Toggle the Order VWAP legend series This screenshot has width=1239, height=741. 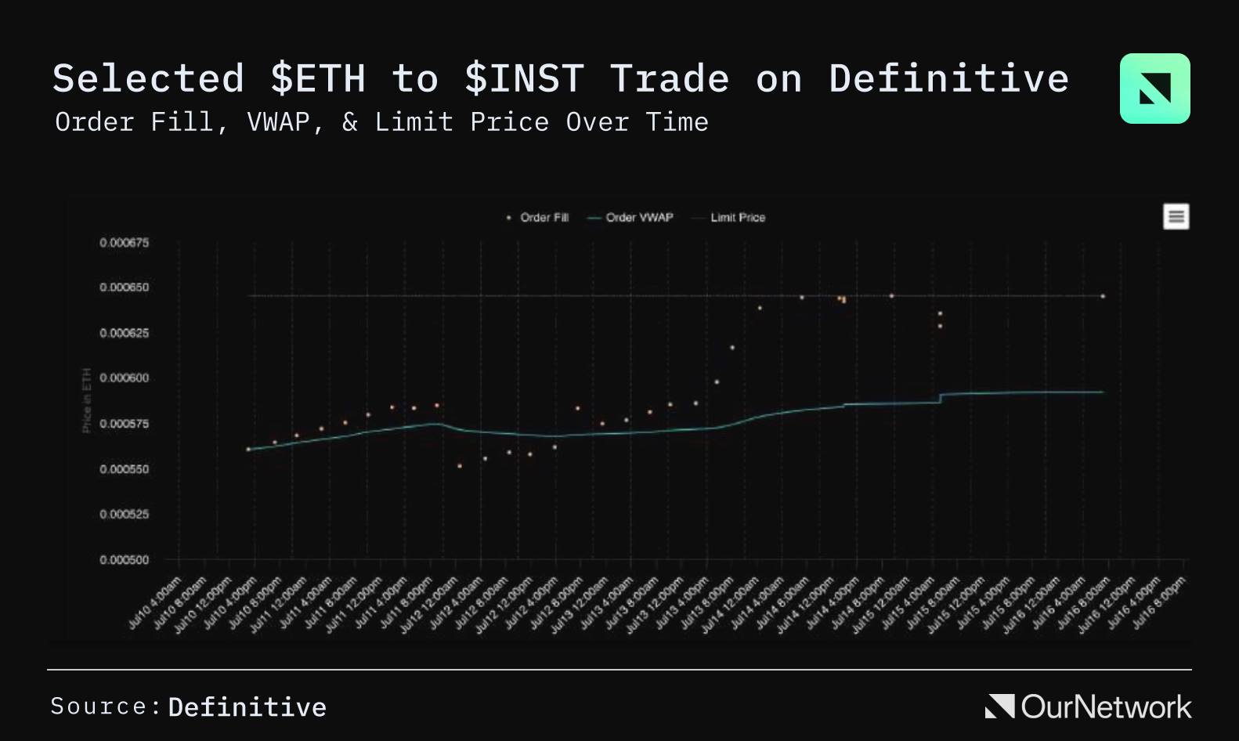[x=630, y=218]
